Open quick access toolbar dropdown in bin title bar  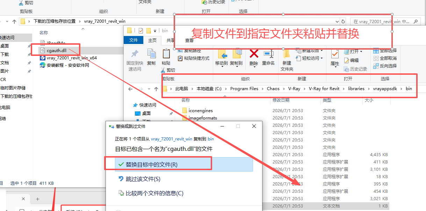(156, 31)
